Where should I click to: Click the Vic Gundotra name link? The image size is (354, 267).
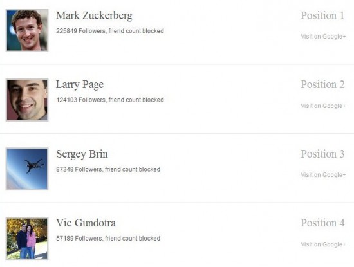pos(86,223)
